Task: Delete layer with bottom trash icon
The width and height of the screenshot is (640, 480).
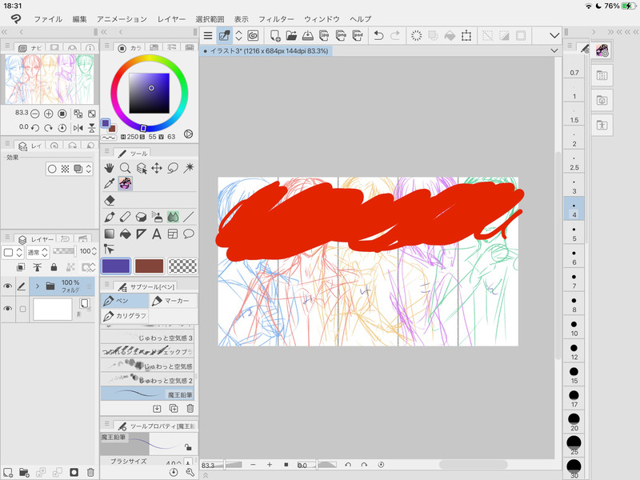Action: [x=90, y=472]
